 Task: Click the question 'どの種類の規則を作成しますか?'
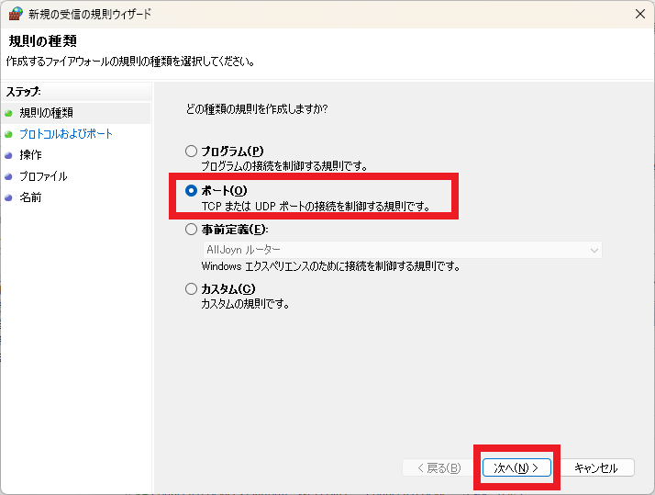point(257,109)
